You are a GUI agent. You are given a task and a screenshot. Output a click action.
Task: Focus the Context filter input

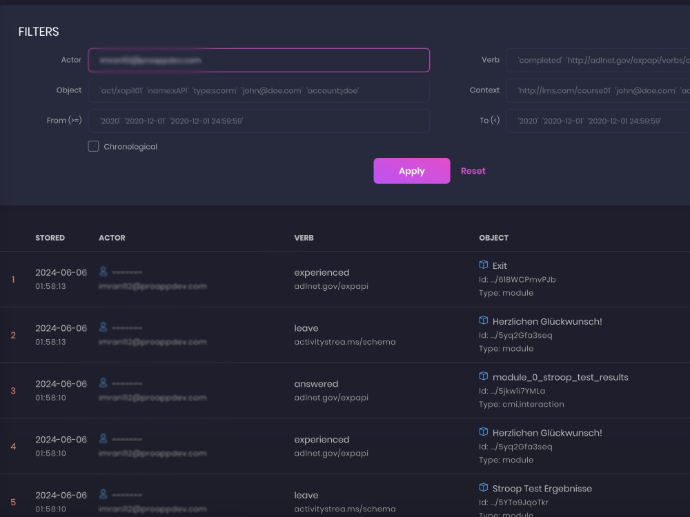click(x=598, y=90)
